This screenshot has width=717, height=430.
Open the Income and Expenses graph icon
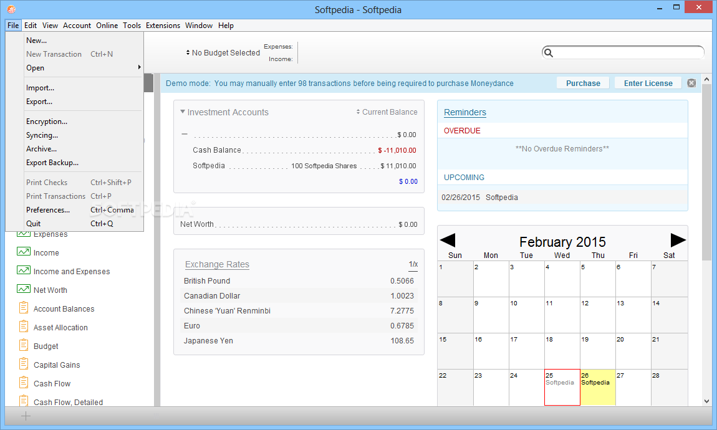coord(23,270)
